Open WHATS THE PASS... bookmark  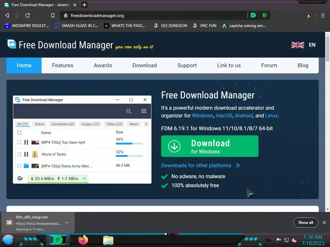point(125,26)
